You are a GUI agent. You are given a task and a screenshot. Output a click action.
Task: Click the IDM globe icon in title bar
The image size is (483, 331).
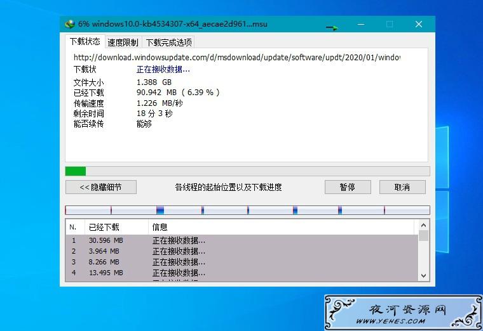coord(71,24)
